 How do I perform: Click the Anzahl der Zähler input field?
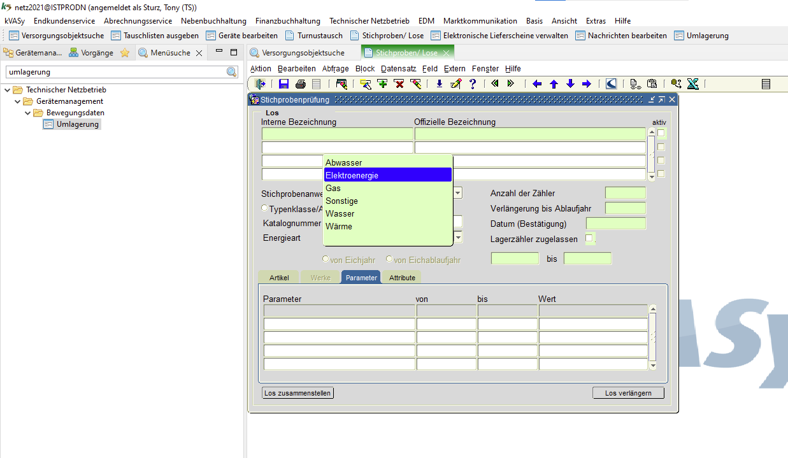(x=625, y=193)
